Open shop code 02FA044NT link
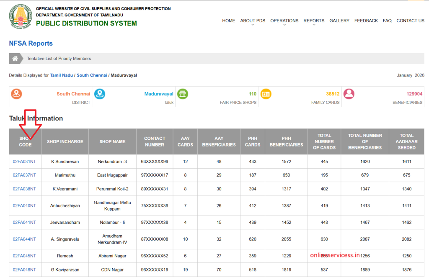The image size is (429, 277). point(24,239)
